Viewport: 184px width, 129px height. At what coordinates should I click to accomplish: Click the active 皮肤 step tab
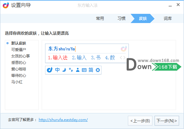coord(143,18)
